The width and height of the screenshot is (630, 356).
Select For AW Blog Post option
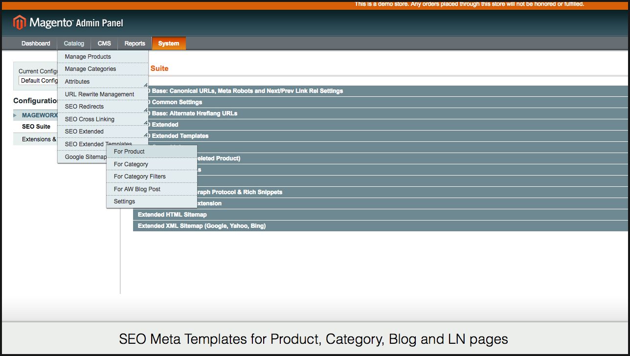click(x=137, y=189)
